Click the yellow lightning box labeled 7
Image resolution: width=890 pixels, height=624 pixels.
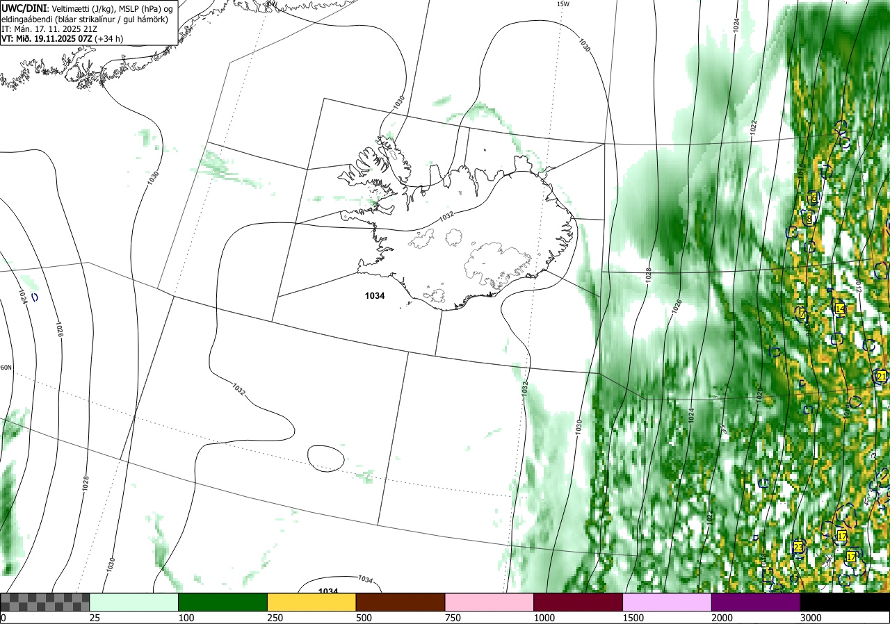[x=802, y=314]
